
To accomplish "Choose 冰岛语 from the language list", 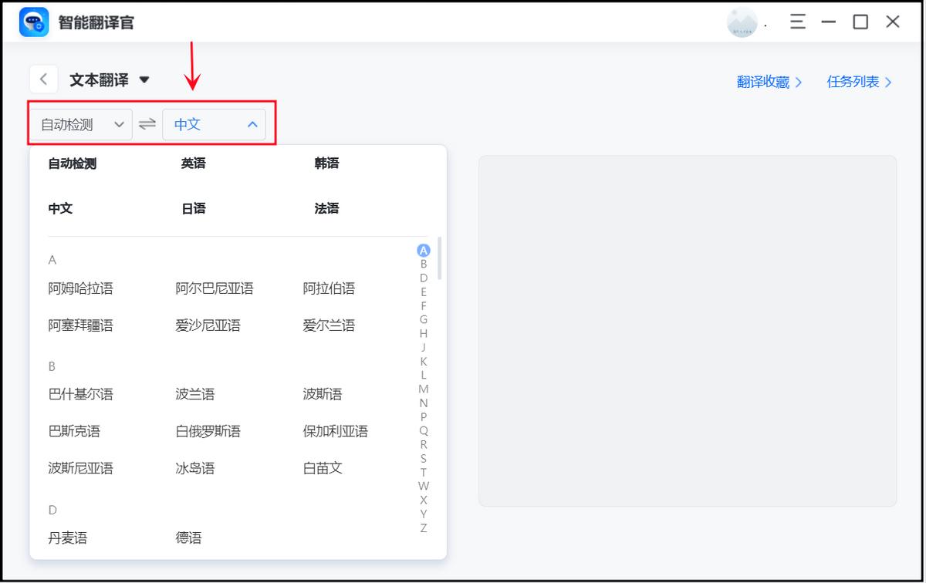I will tap(193, 468).
